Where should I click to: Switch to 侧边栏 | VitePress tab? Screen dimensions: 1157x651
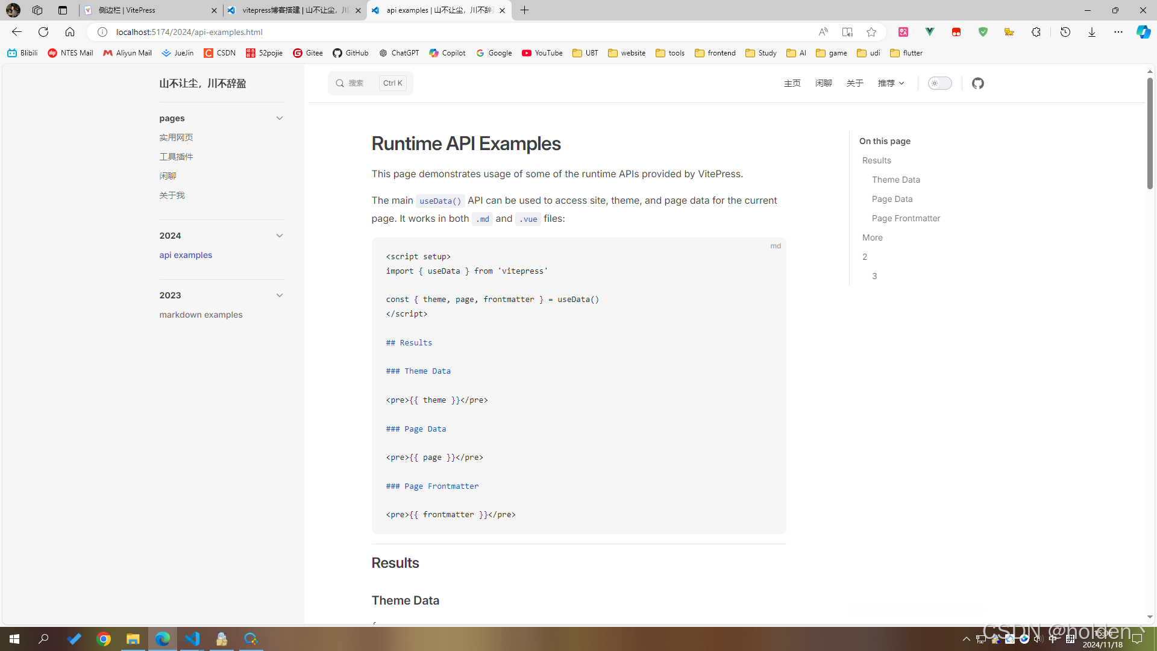(150, 10)
